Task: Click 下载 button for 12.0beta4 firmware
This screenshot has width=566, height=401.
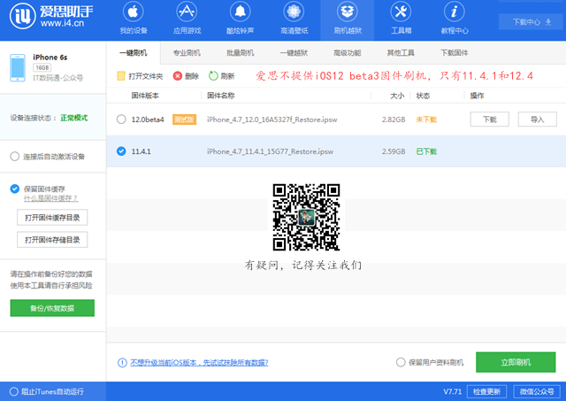Action: tap(489, 120)
